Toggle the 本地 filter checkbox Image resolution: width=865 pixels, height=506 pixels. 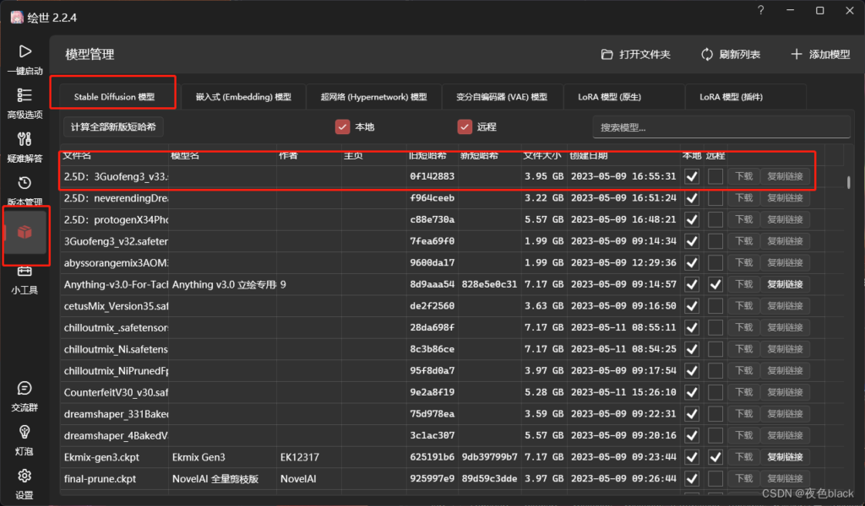click(x=342, y=127)
